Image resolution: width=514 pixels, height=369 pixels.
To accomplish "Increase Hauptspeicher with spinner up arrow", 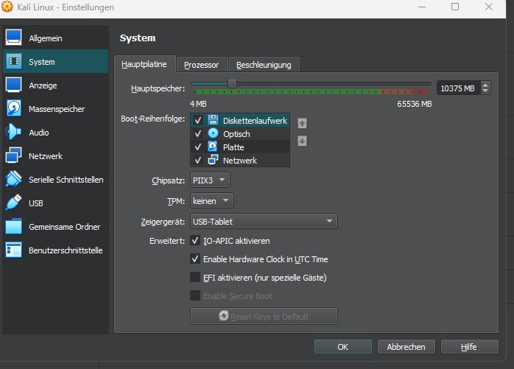I will [485, 85].
